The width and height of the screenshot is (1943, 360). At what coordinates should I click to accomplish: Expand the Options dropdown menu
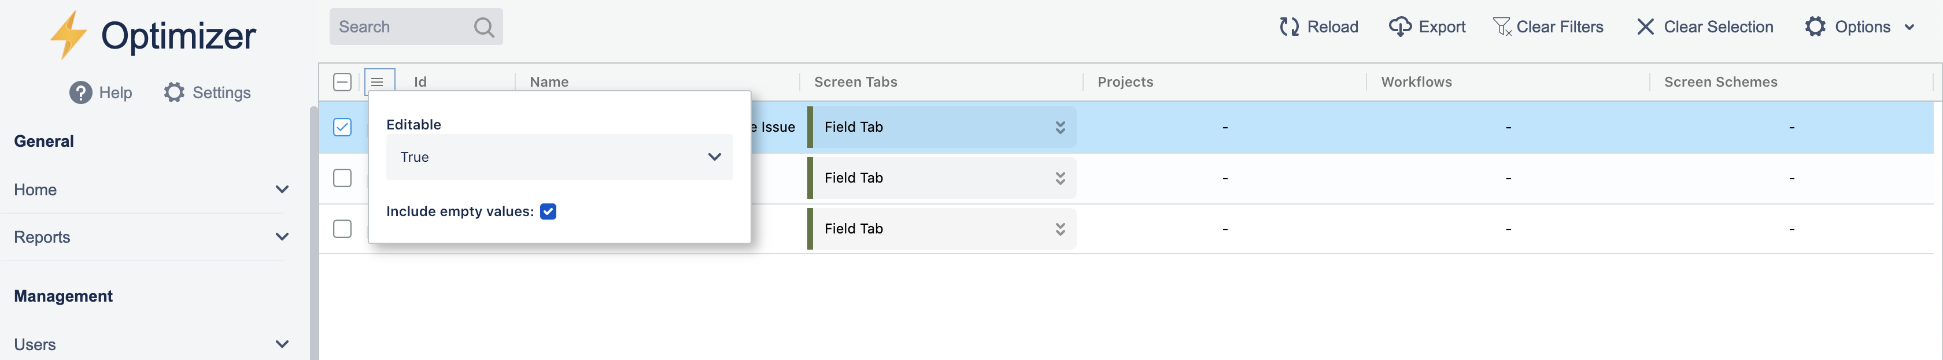point(1861,27)
